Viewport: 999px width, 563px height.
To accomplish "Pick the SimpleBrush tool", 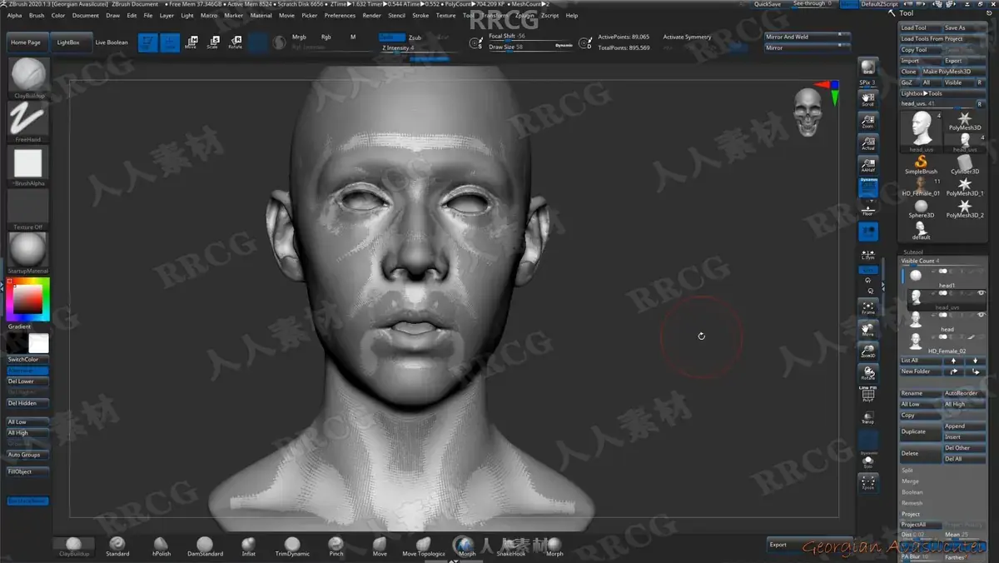I will [x=921, y=164].
